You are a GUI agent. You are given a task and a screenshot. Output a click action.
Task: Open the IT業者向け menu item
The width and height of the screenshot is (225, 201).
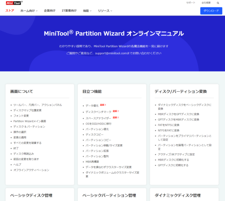coord(69,10)
